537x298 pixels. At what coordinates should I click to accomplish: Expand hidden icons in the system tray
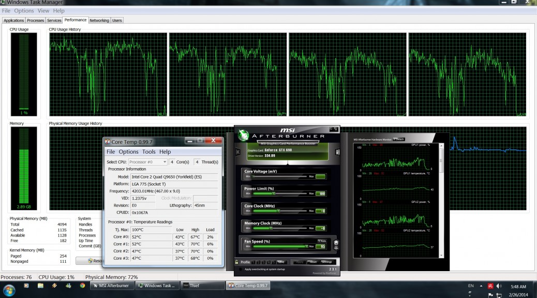coord(481,286)
